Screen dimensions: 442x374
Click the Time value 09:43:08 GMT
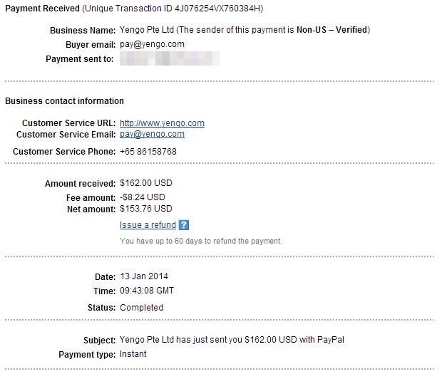[147, 291]
